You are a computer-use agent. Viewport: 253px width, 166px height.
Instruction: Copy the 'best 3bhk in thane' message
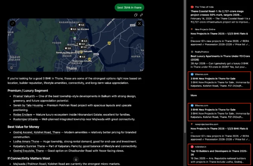[136, 15]
